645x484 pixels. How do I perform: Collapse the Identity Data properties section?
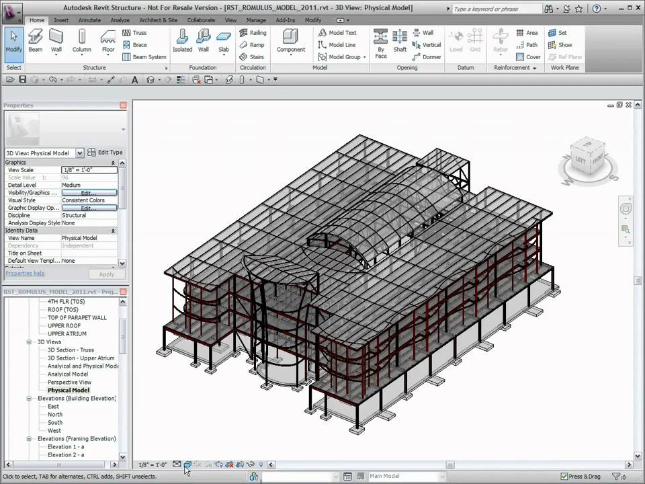click(113, 231)
